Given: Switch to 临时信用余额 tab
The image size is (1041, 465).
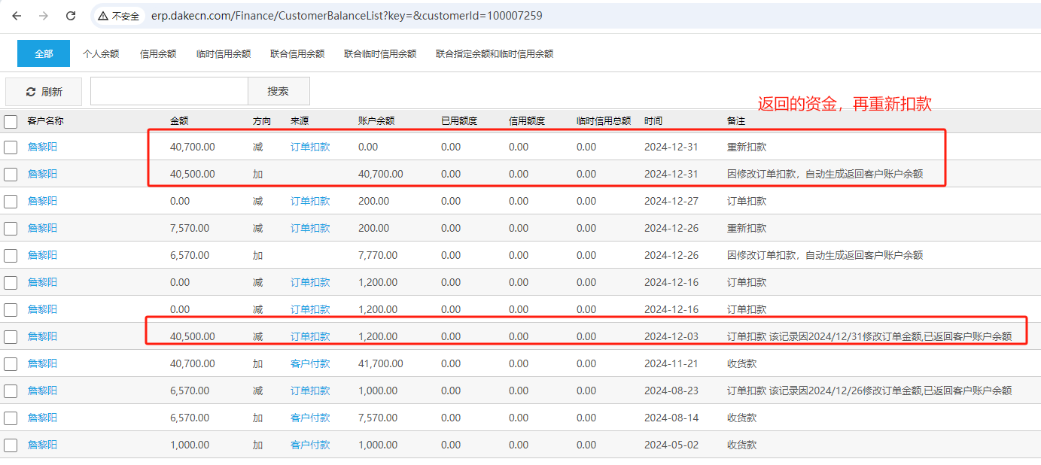Looking at the screenshot, I should (x=224, y=54).
